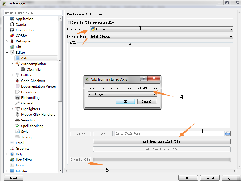The image size is (241, 181).
Task: Click the Cooperation chat bubble icon
Action: click(12, 30)
